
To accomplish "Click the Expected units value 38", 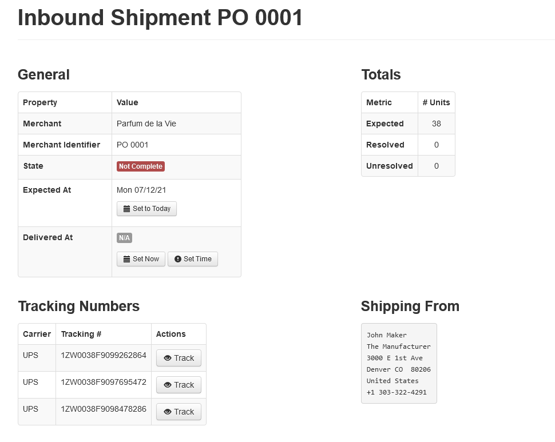I will click(x=437, y=124).
